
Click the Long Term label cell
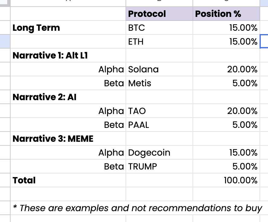68,28
